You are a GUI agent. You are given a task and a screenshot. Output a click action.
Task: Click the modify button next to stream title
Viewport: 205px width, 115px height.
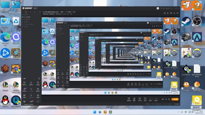point(62,12)
